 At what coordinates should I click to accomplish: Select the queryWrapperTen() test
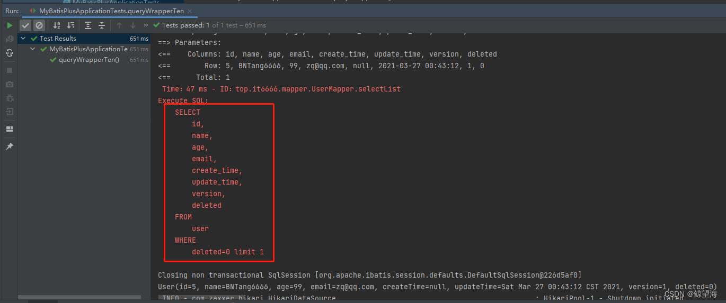tap(84, 60)
